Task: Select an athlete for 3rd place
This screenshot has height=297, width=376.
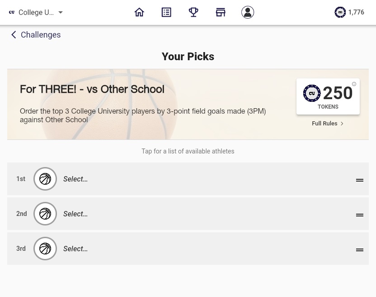Action: [188, 249]
